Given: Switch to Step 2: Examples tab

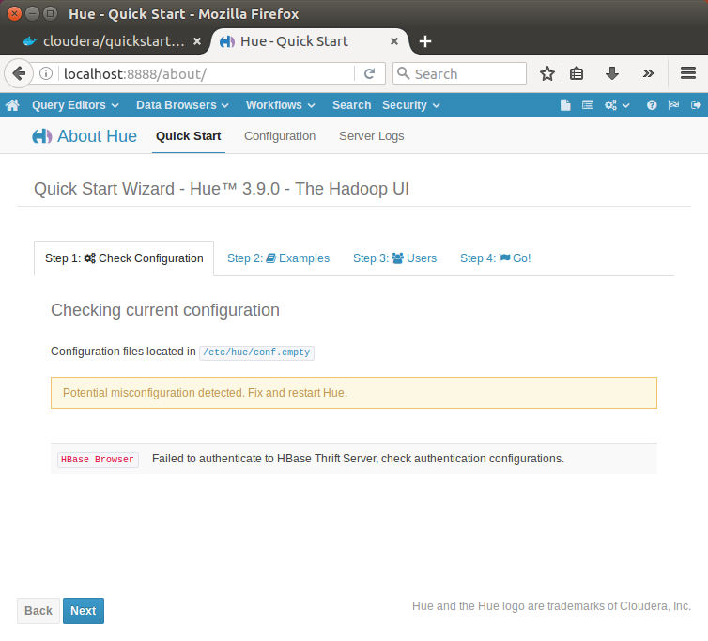Looking at the screenshot, I should [279, 258].
